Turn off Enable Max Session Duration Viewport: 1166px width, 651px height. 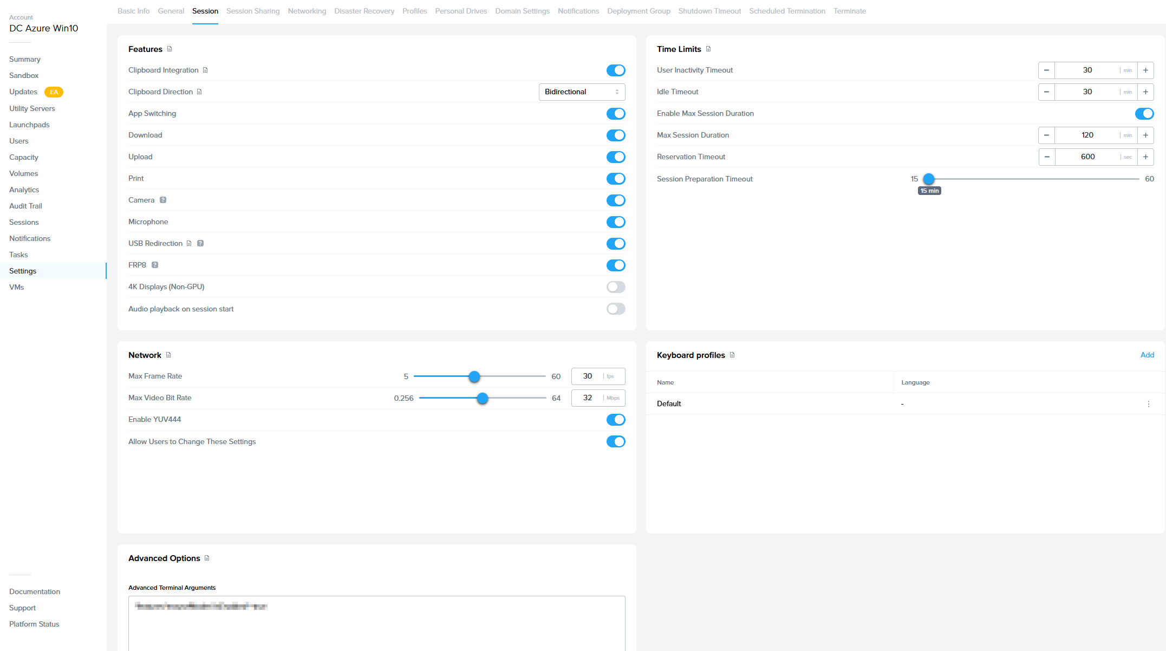coord(1144,114)
